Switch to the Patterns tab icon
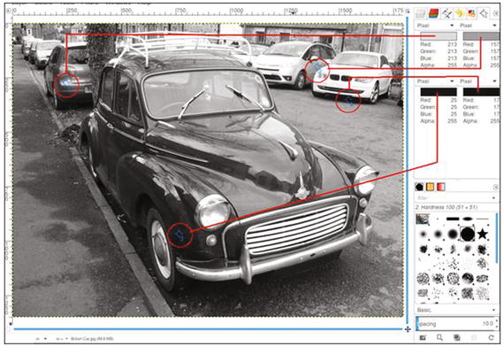 pyautogui.click(x=430, y=187)
